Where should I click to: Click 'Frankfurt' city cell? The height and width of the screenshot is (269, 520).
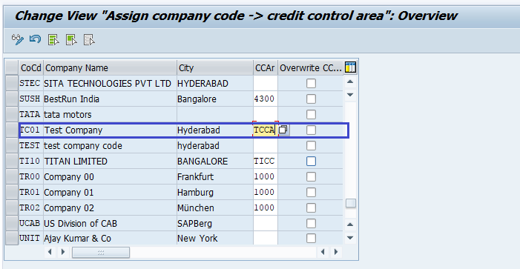215,177
